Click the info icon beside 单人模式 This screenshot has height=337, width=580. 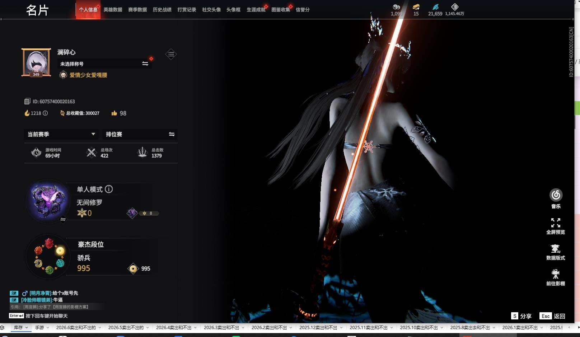coord(109,189)
